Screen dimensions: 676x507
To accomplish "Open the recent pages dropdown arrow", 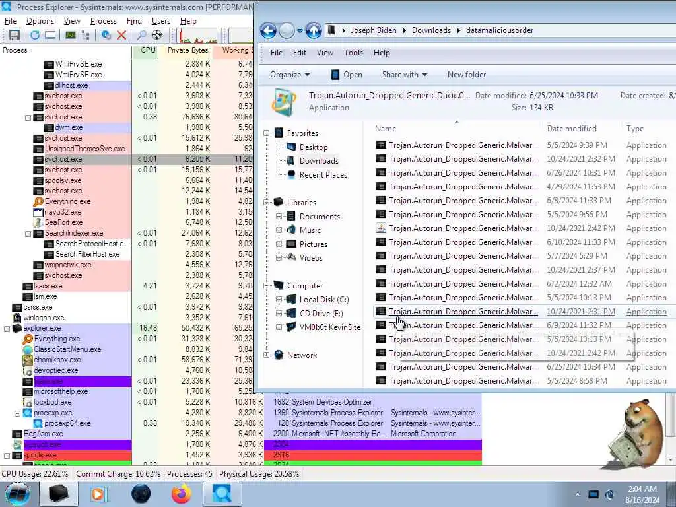I will [300, 31].
